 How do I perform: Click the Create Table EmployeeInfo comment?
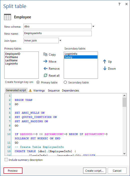tap(39, 147)
